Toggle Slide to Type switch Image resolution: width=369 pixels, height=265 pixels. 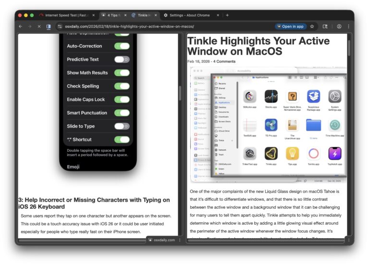coord(122,126)
